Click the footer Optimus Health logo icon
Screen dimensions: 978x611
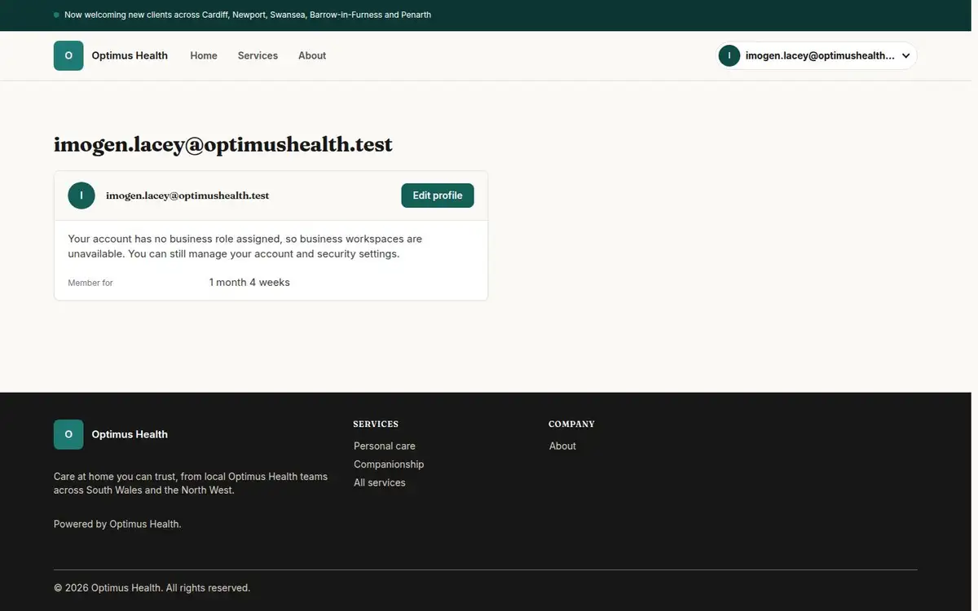point(68,434)
